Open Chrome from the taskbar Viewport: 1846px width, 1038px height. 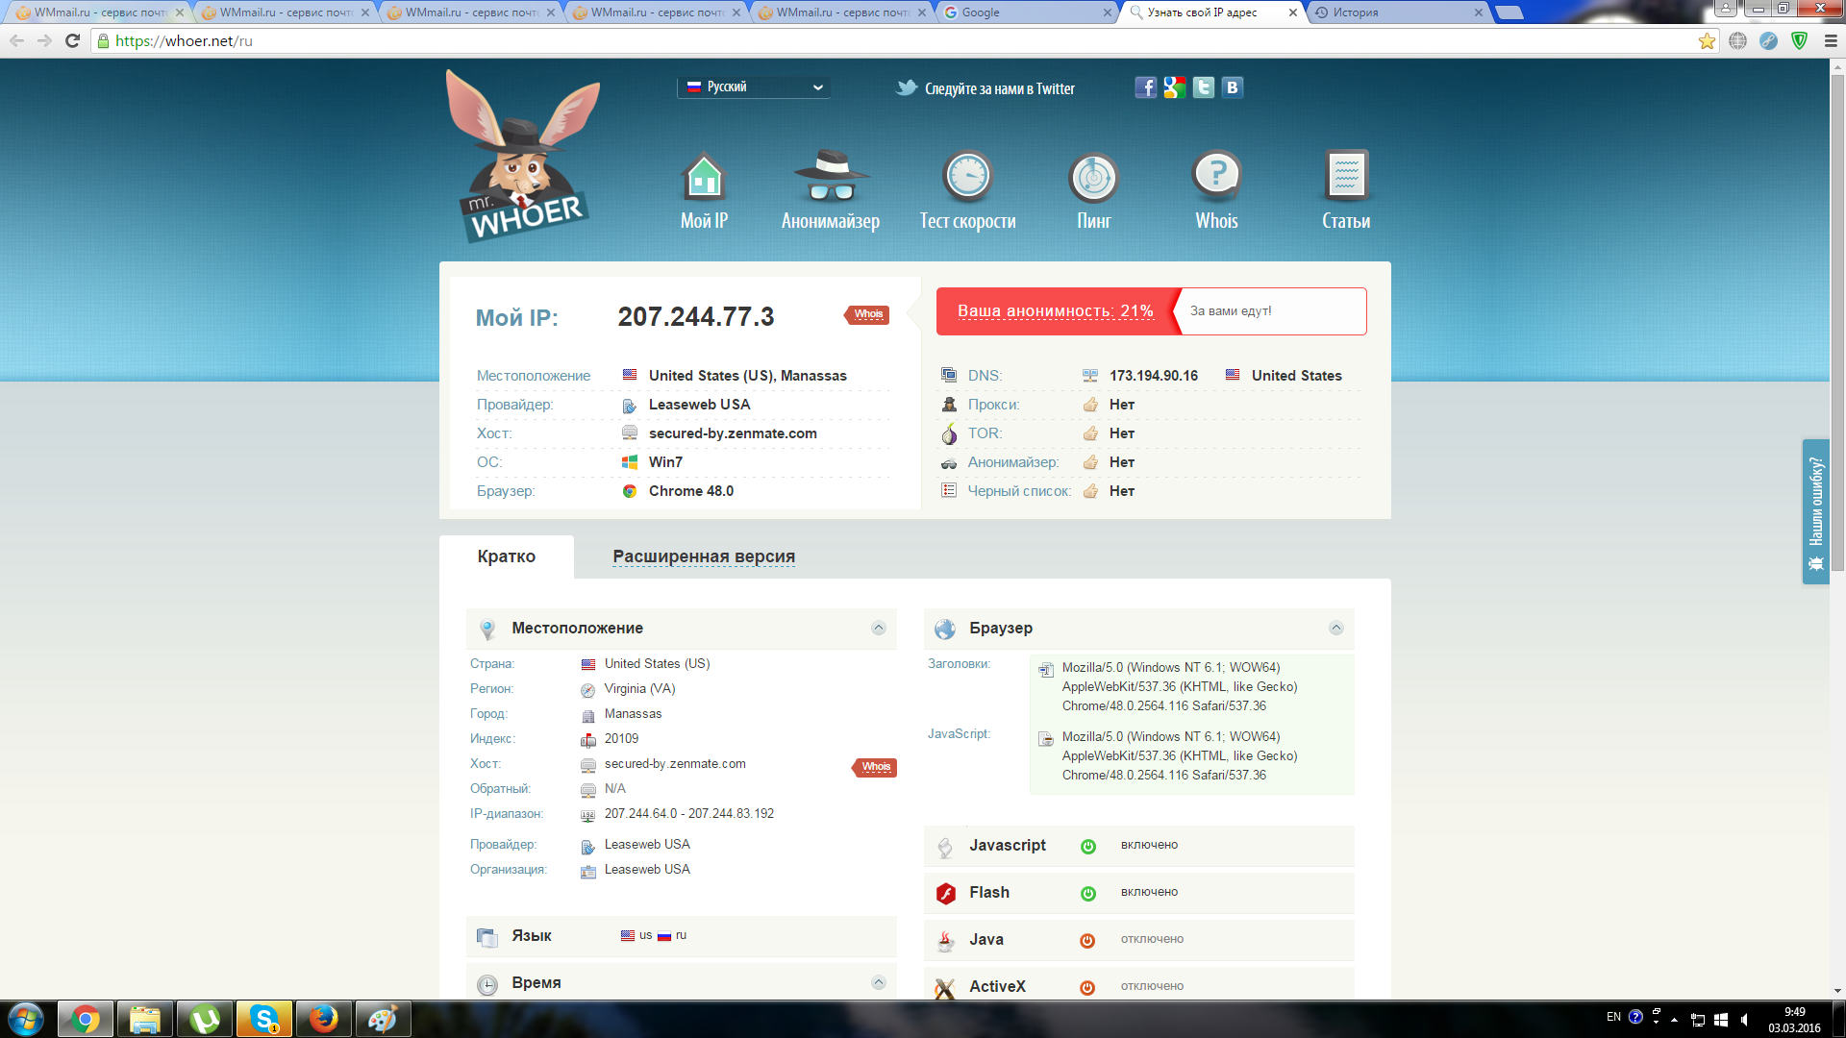pos(86,1019)
